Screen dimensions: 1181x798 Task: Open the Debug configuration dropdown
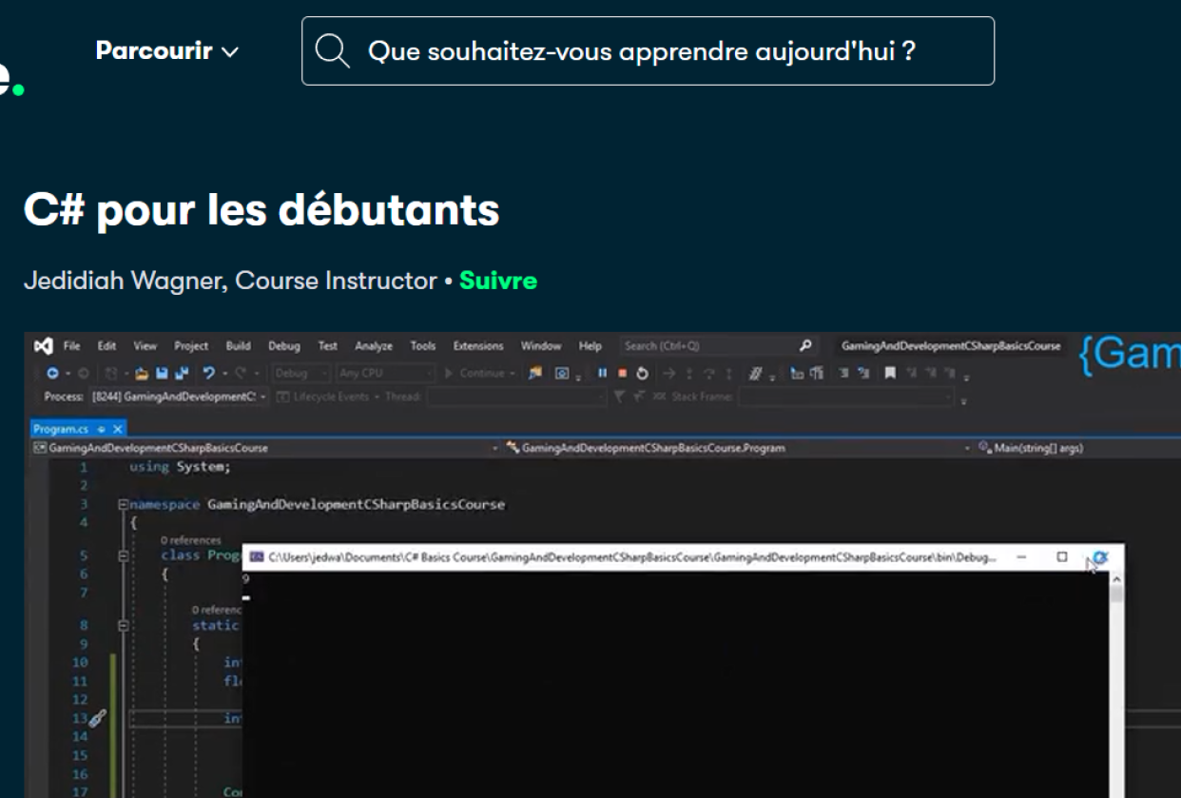coord(301,373)
